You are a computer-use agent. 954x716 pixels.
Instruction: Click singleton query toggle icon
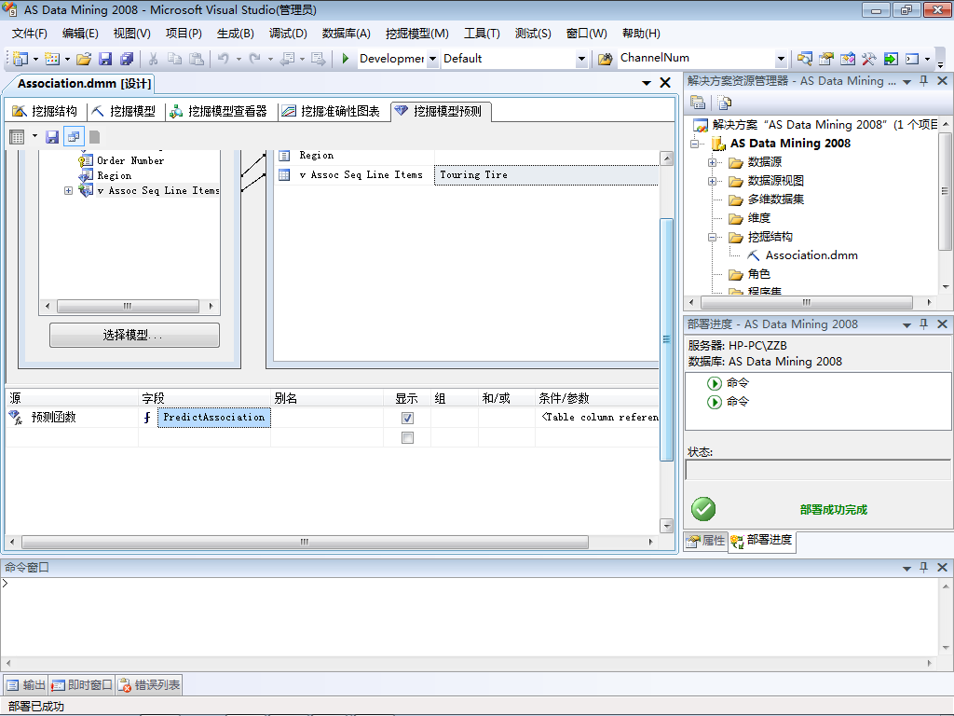click(x=74, y=137)
